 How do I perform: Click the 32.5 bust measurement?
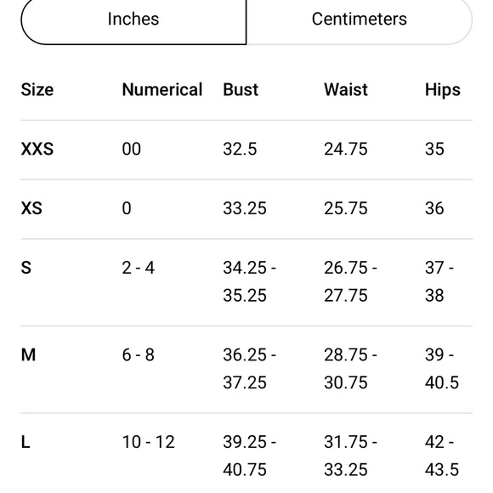[x=240, y=149]
